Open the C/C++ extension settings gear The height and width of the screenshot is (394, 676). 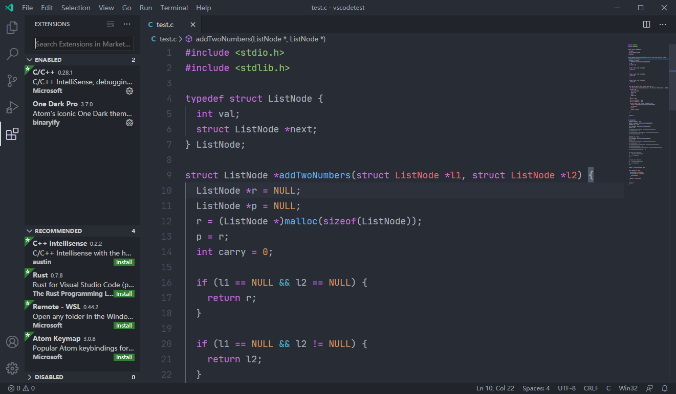(x=129, y=91)
